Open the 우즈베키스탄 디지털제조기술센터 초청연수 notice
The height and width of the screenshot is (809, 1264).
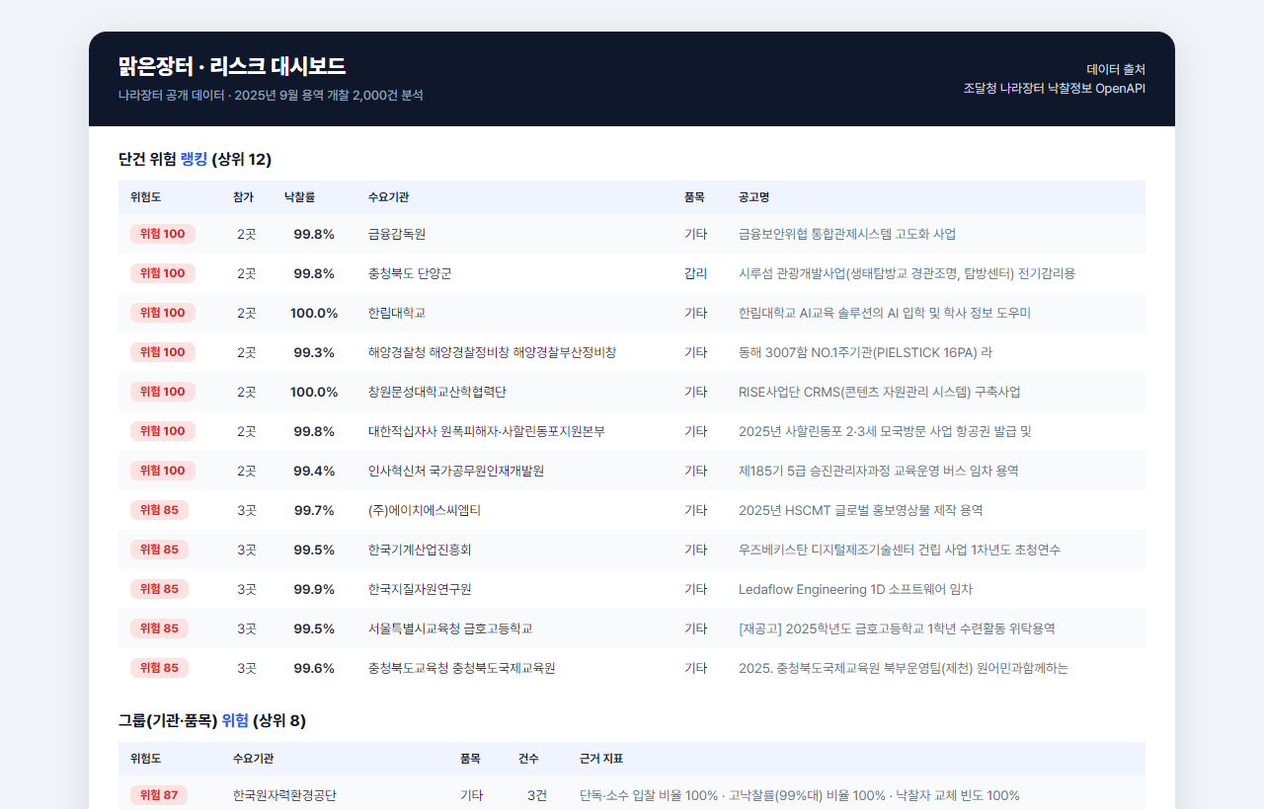[x=900, y=550]
